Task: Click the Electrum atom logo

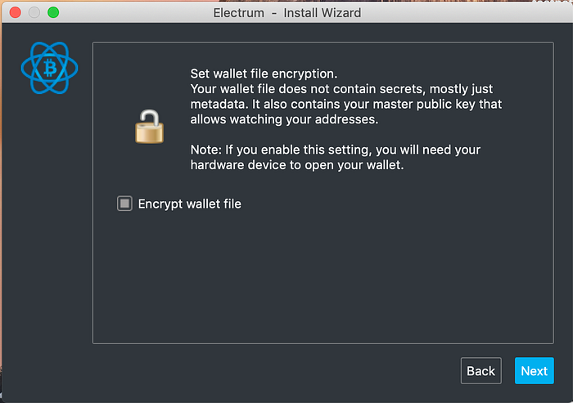Action: coord(49,68)
